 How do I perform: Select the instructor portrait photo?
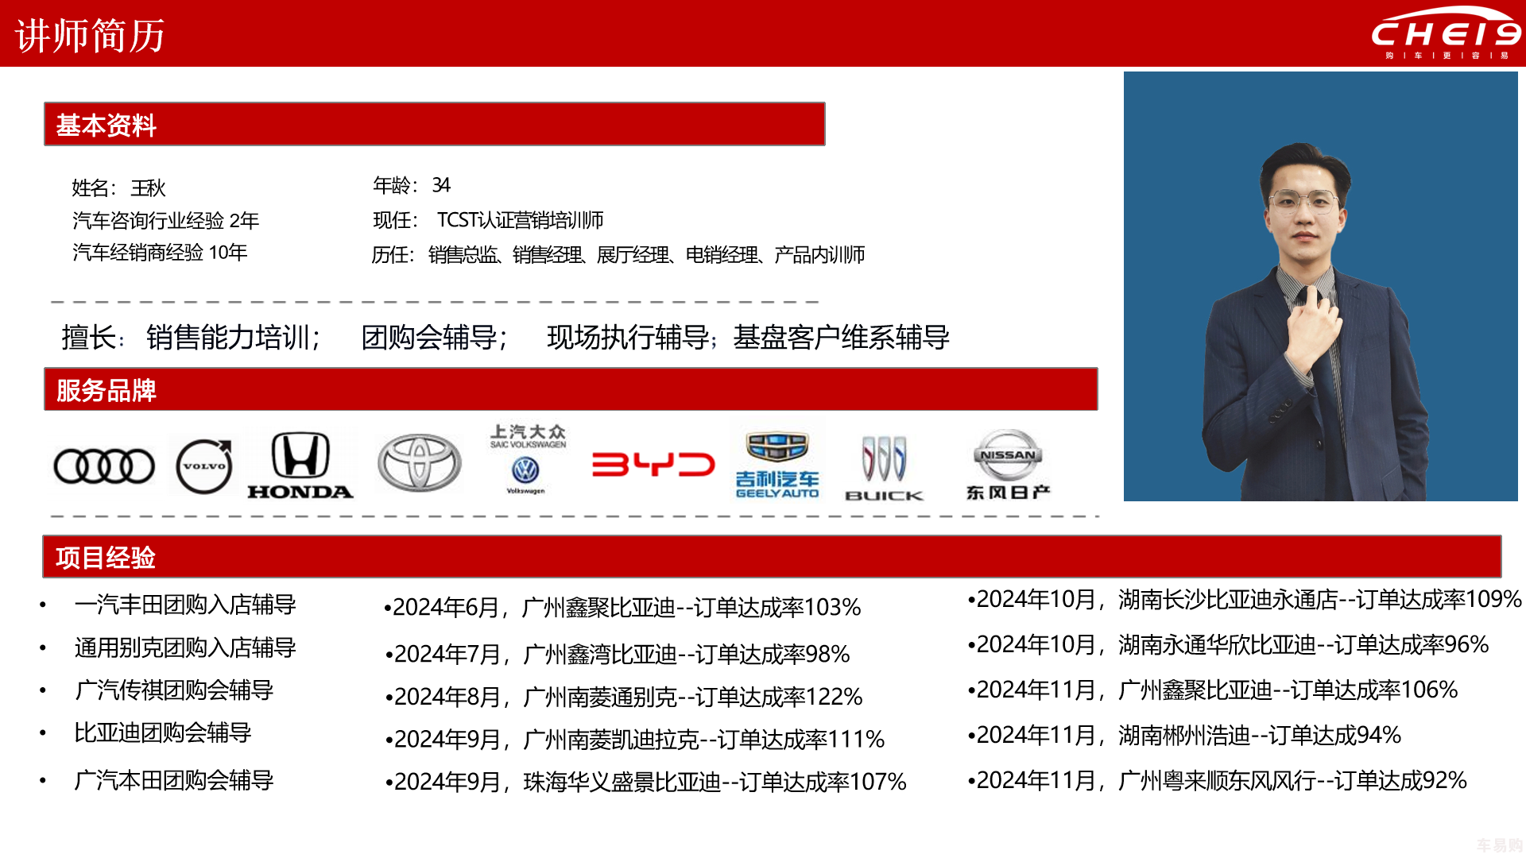[x=1321, y=286]
